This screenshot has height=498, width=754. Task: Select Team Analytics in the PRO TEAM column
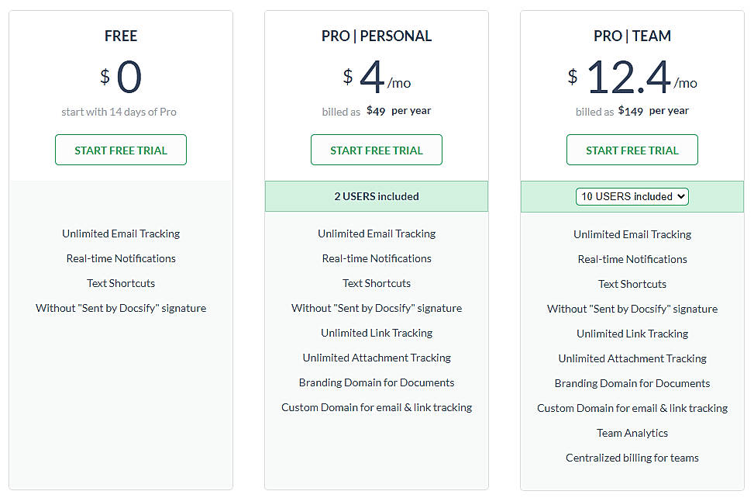point(632,433)
